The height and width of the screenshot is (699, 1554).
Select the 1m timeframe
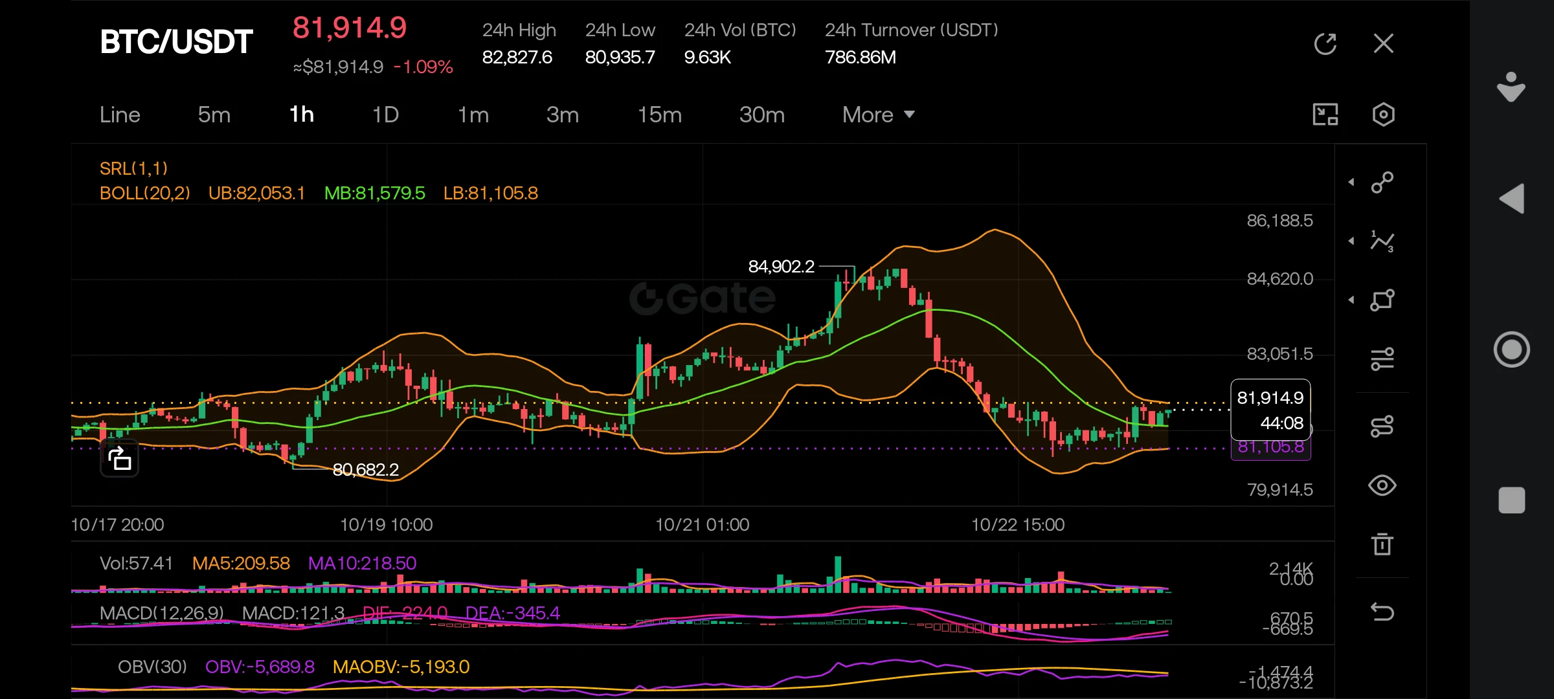pyautogui.click(x=473, y=115)
